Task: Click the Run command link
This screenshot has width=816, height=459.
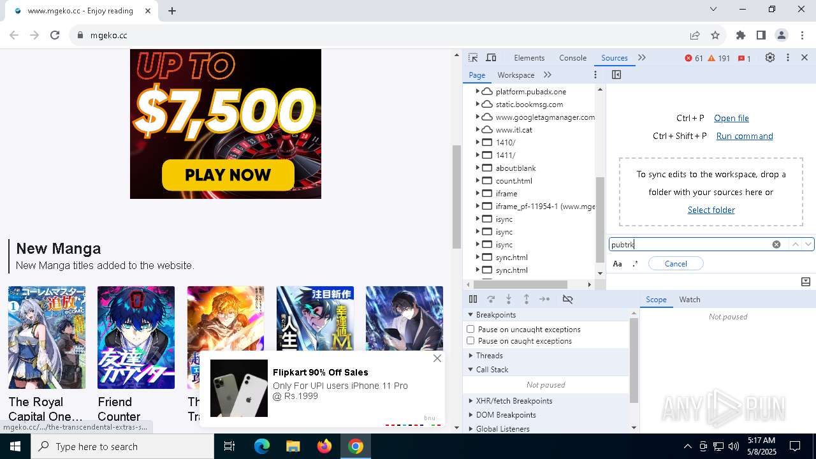Action: pos(745,136)
